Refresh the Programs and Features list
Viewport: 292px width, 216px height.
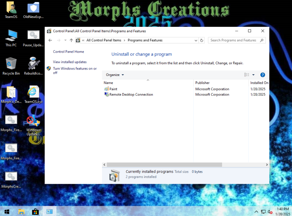pyautogui.click(x=202, y=40)
